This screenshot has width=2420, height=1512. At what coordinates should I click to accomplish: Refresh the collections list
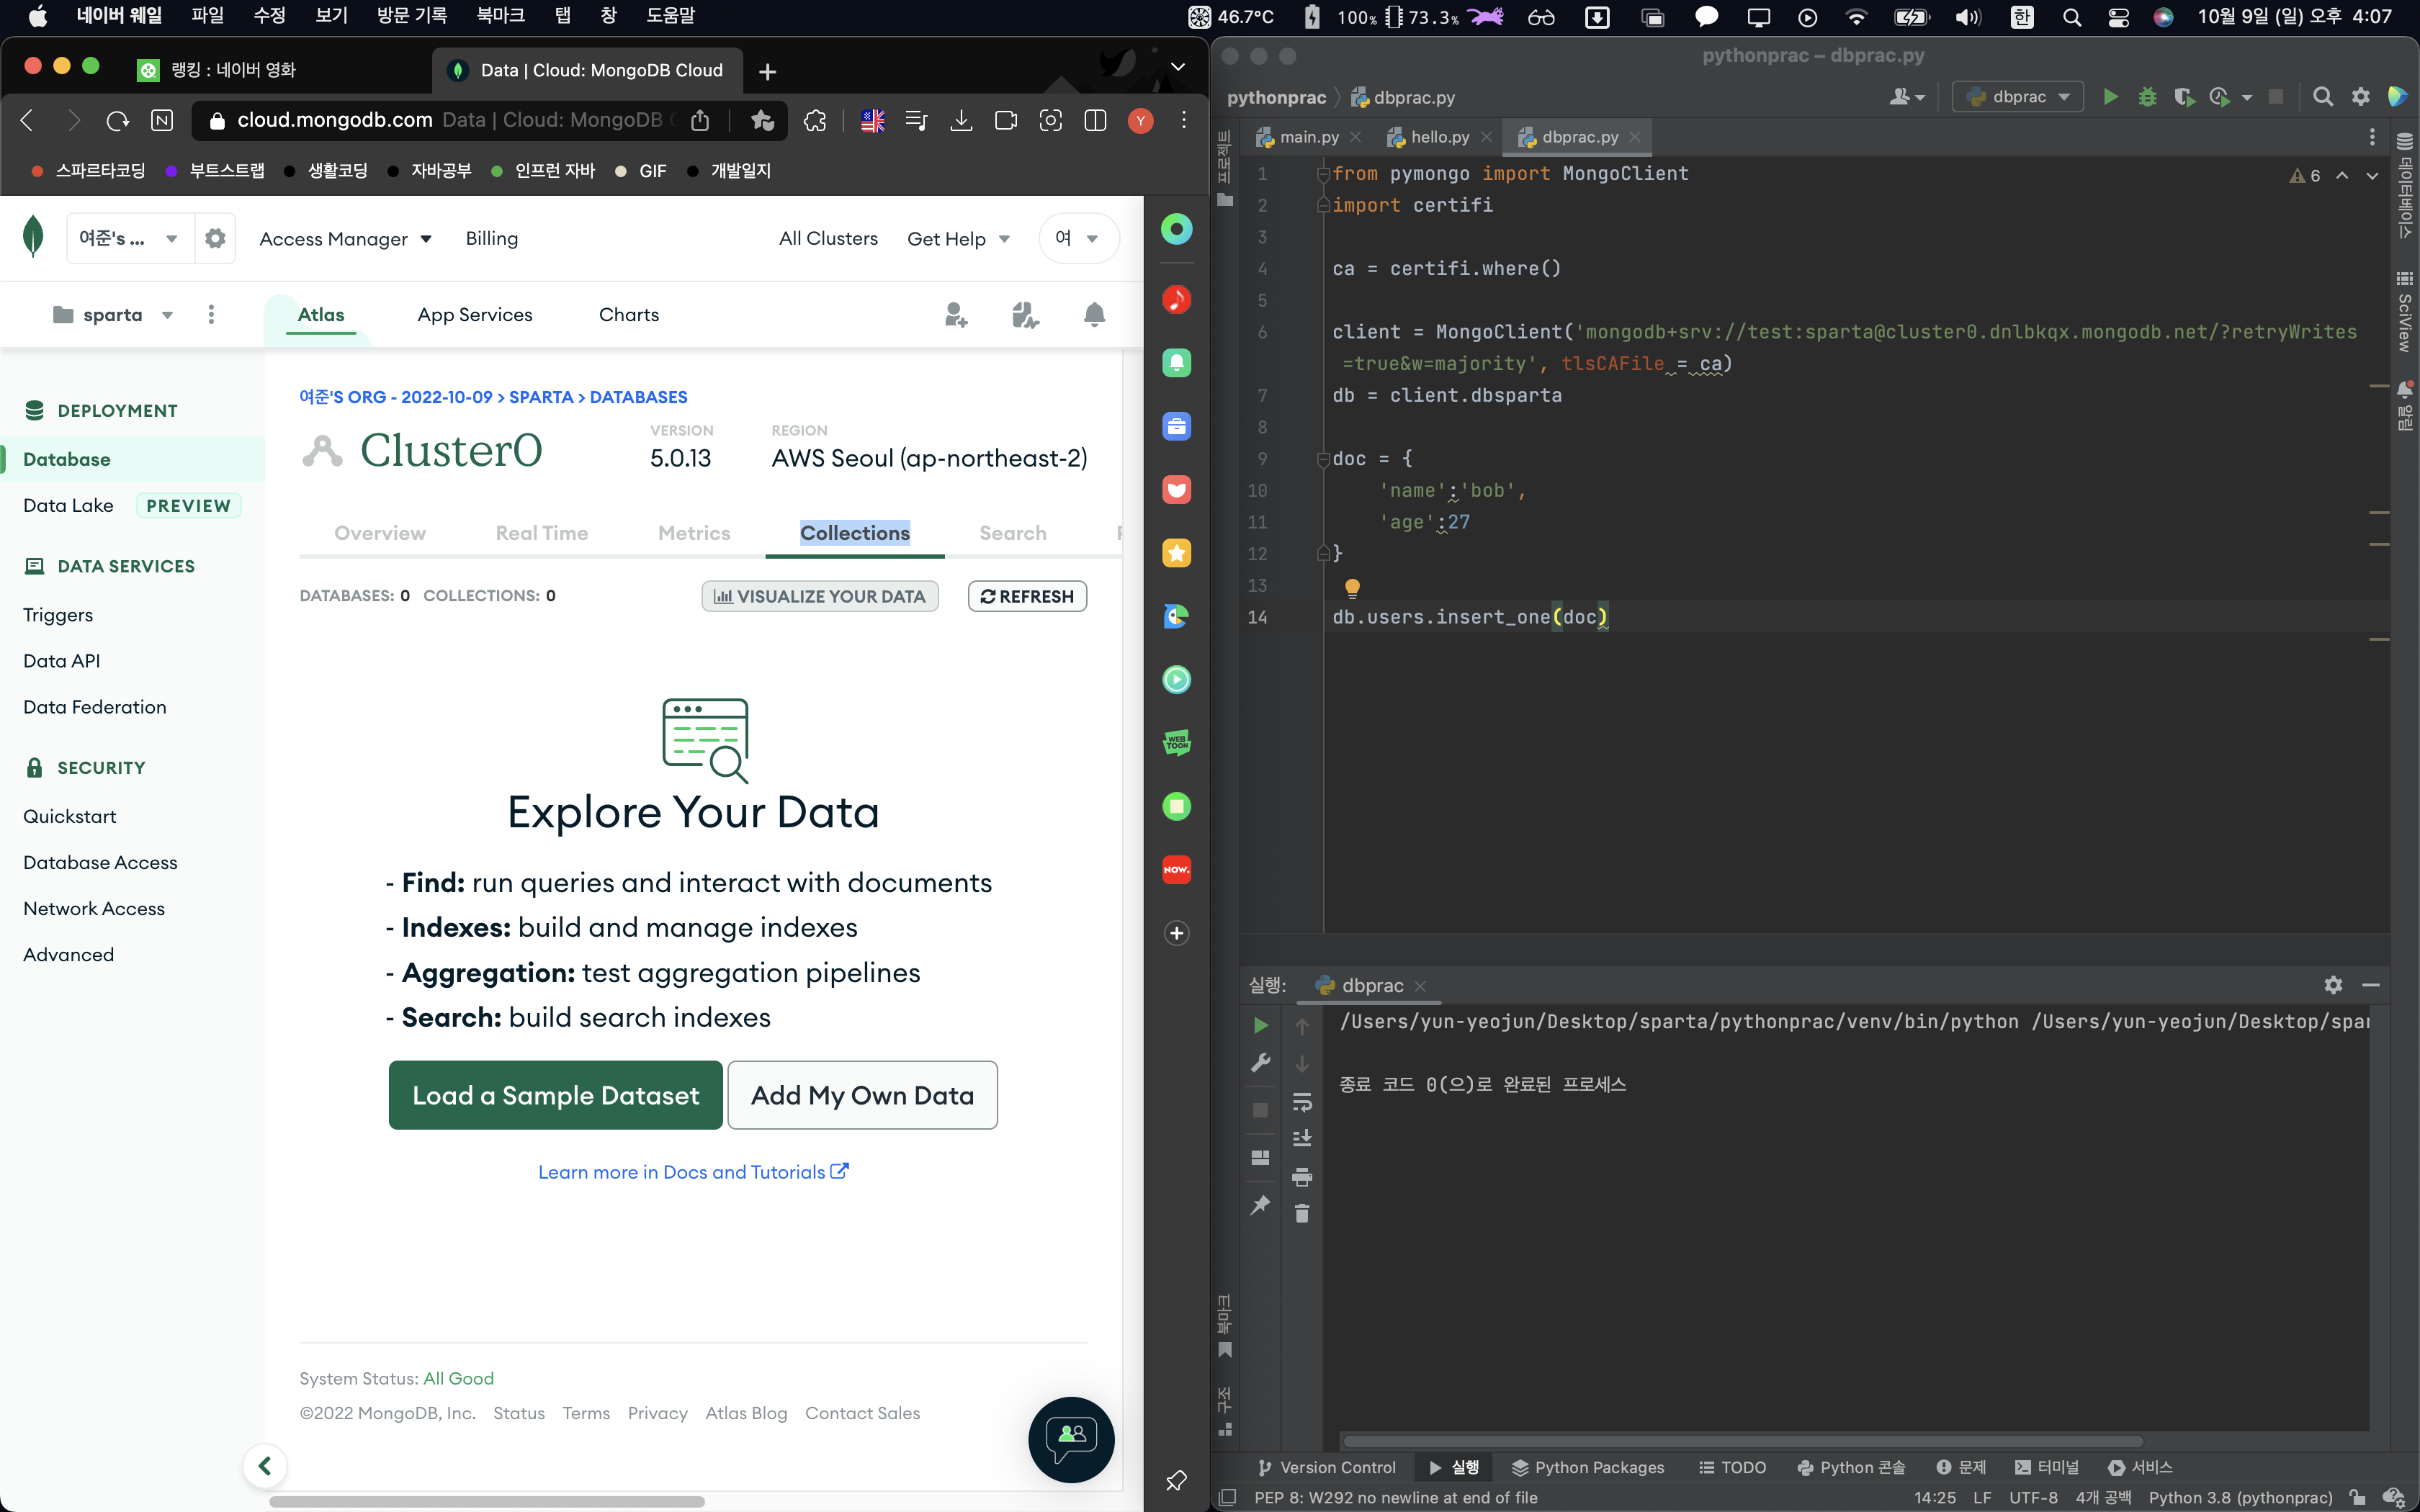click(1027, 596)
